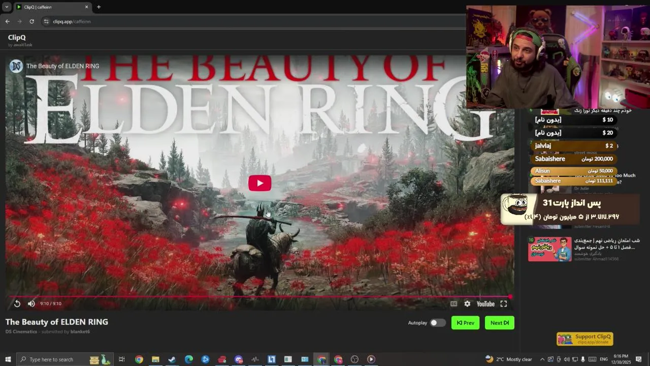650x366 pixels.
Task: Open the queue item with math exam thumbnail
Action: [549, 249]
